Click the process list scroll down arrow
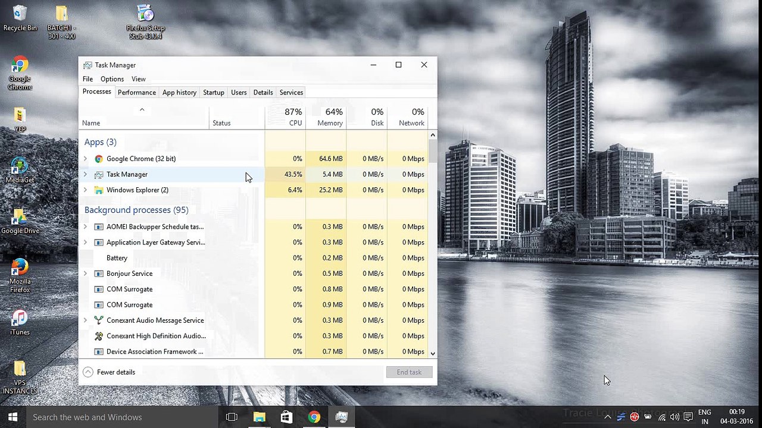This screenshot has width=762, height=428. tap(433, 354)
